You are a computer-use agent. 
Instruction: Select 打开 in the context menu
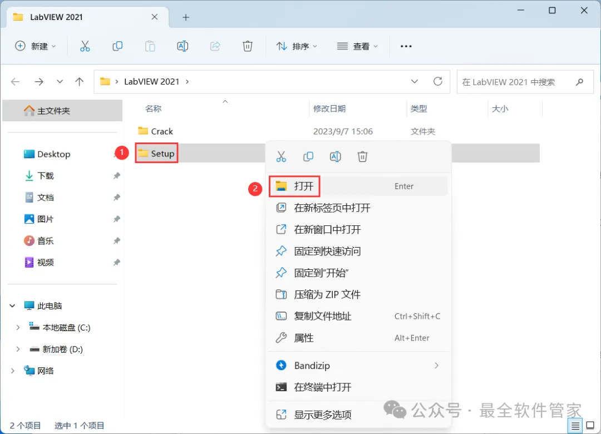[358, 186]
